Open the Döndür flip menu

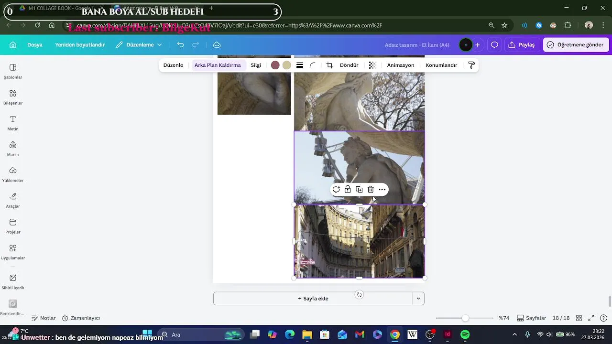[x=349, y=65]
